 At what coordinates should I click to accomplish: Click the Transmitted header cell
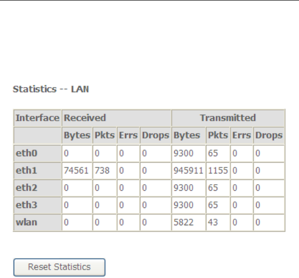pos(228,118)
